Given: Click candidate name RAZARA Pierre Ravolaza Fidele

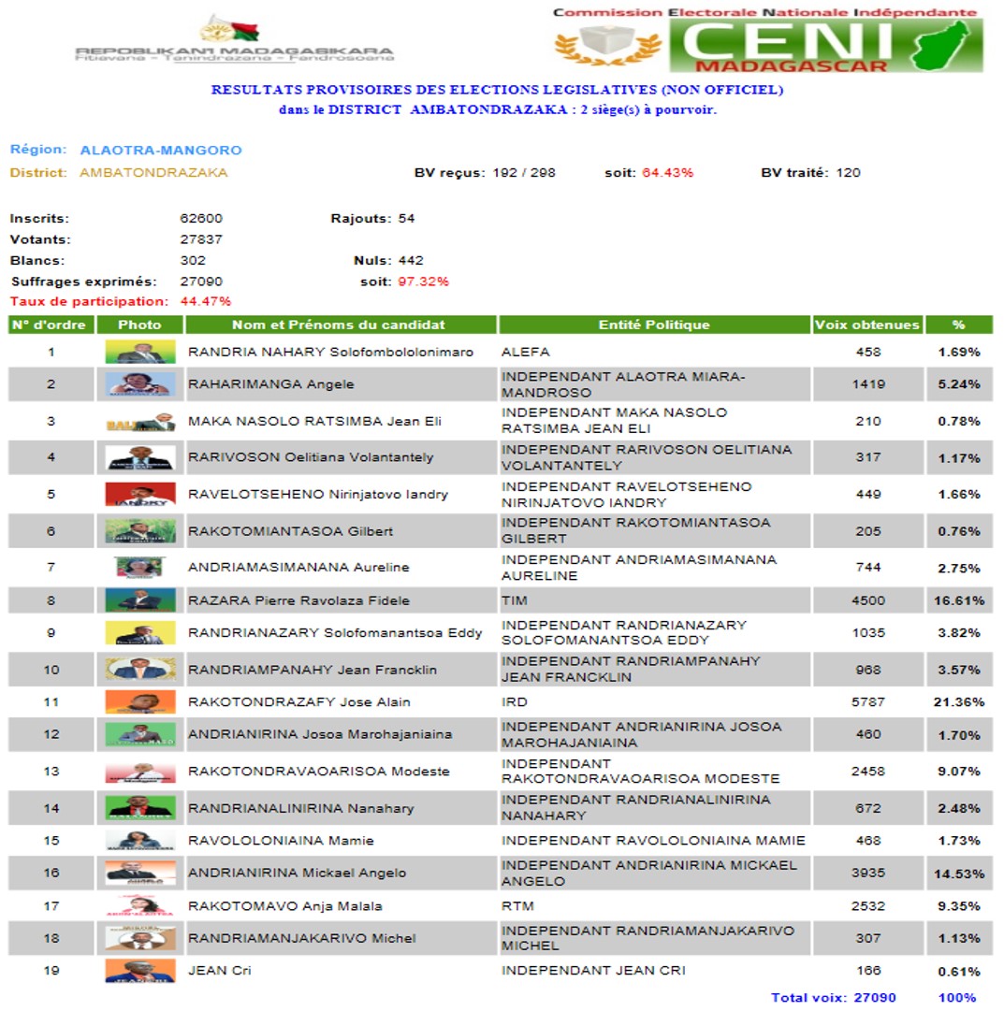Looking at the screenshot, I should click(x=298, y=600).
